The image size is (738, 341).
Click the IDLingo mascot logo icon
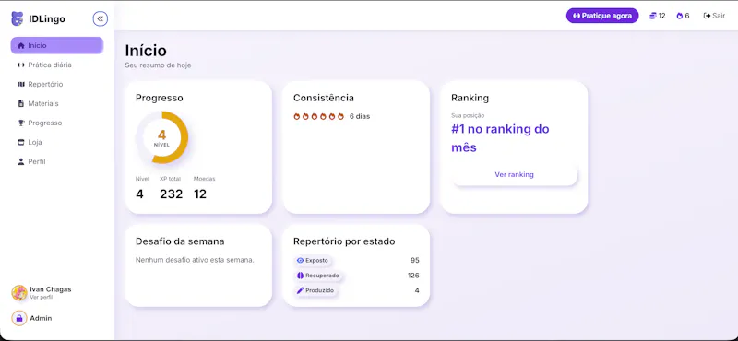coord(17,18)
